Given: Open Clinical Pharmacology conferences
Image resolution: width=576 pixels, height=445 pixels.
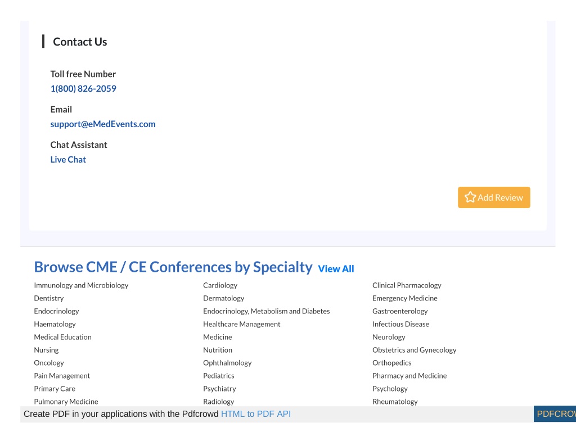Looking at the screenshot, I should pos(407,285).
